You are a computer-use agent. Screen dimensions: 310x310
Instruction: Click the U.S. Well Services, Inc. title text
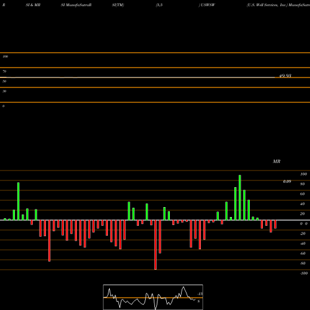click(x=267, y=5)
